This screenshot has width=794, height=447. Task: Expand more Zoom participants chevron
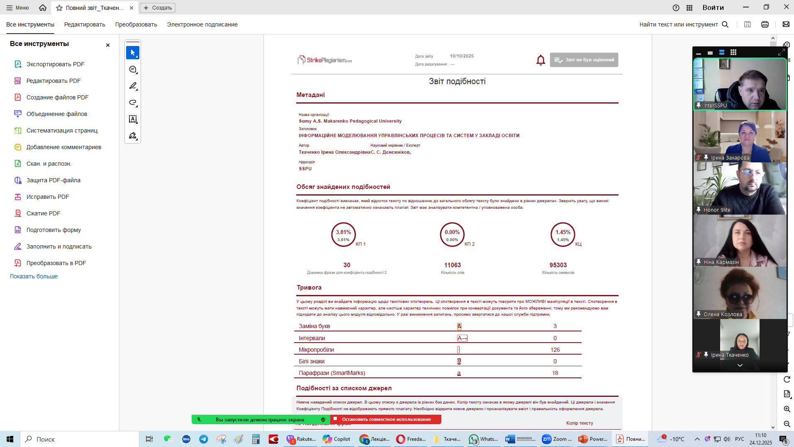click(x=740, y=365)
